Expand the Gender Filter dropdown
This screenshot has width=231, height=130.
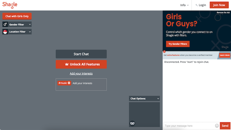(x=17, y=25)
